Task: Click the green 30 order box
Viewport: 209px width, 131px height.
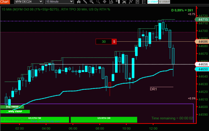Action: (x=104, y=42)
